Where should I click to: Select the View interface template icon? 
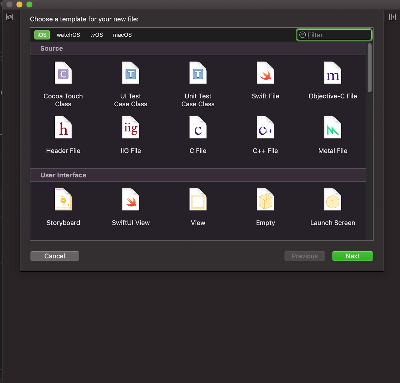click(198, 199)
